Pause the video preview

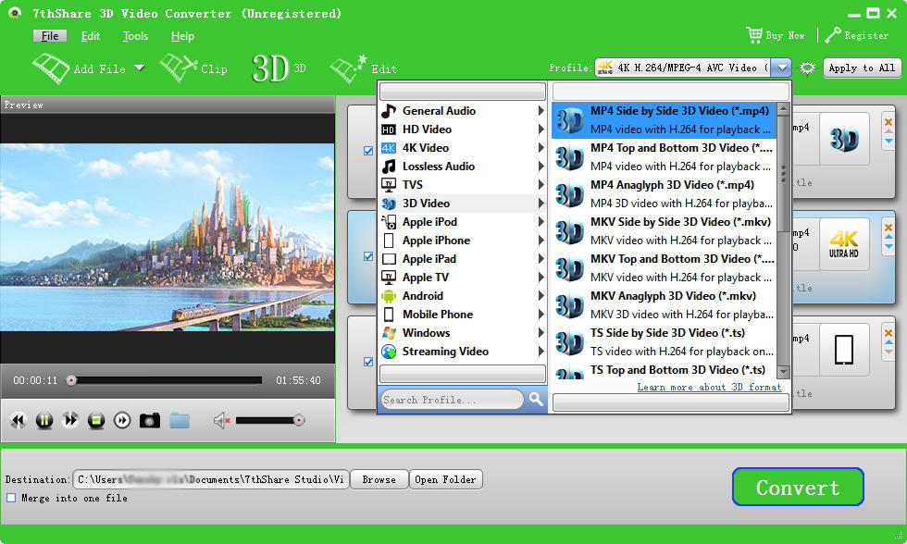point(44,420)
